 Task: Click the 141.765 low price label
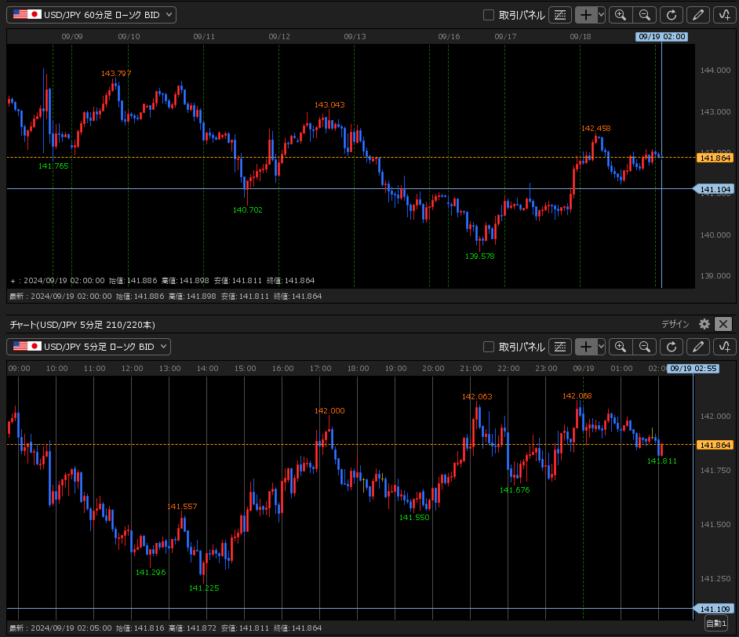[x=53, y=166]
